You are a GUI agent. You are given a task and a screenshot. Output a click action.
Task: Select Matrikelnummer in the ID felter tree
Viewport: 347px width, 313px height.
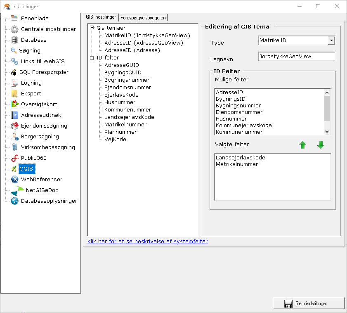click(x=125, y=124)
